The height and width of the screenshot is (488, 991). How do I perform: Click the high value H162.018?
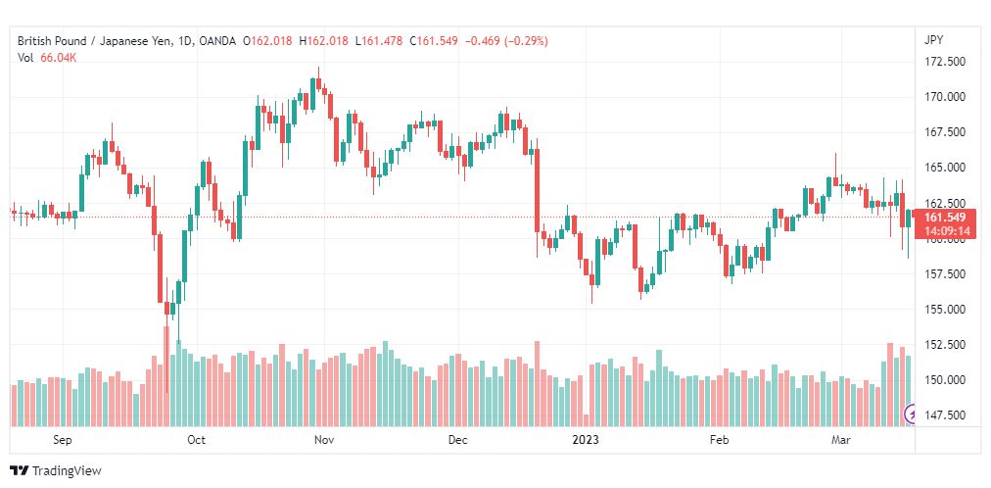pyautogui.click(x=323, y=41)
